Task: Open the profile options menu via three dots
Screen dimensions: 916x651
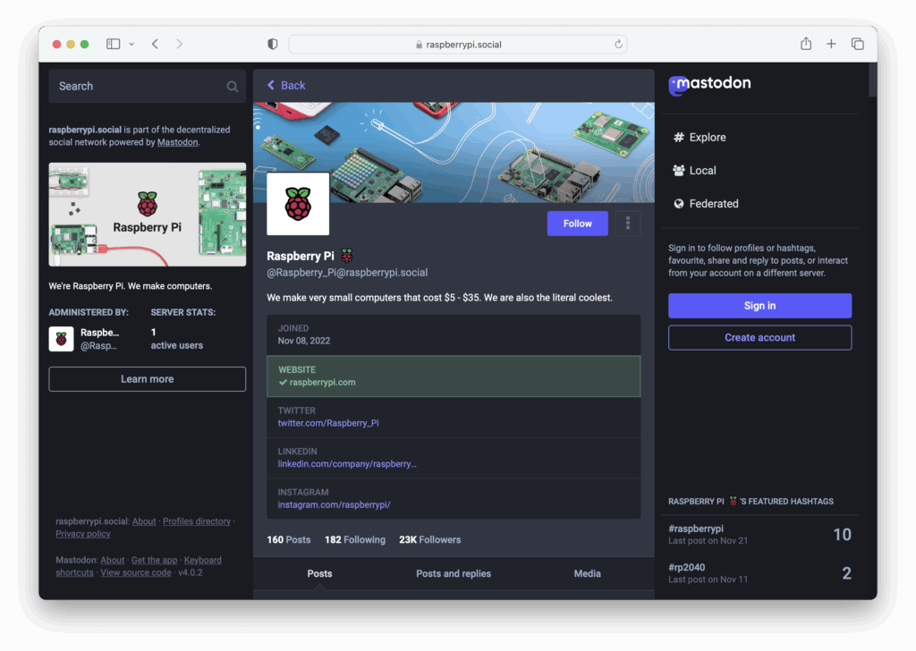Action: pos(628,223)
